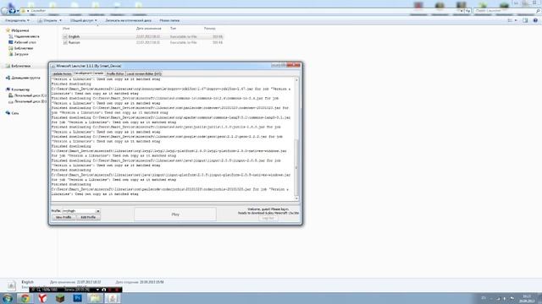Image resolution: width=542 pixels, height=304 pixels.
Task: Click the camera icon on the recorder bar
Action: 103,290
